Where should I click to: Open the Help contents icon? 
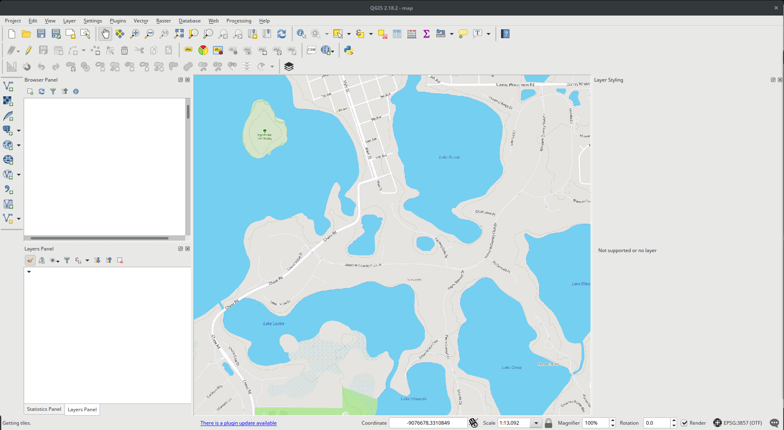[x=505, y=34]
